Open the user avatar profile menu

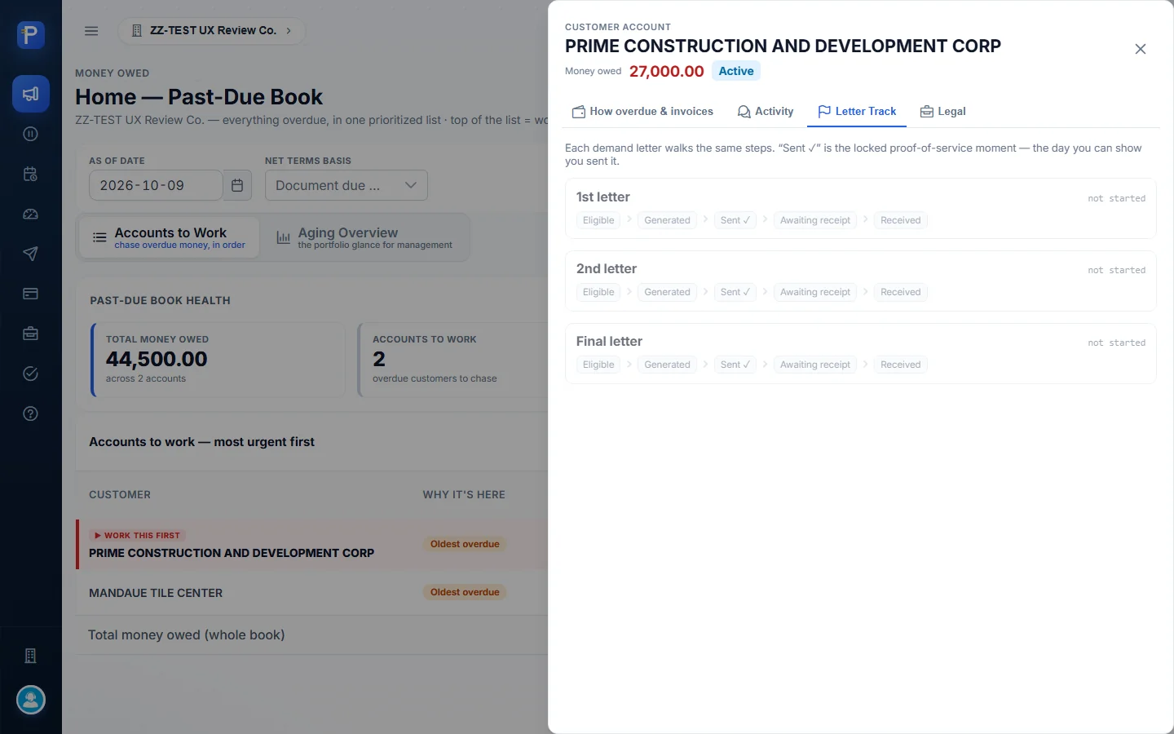coord(31,700)
